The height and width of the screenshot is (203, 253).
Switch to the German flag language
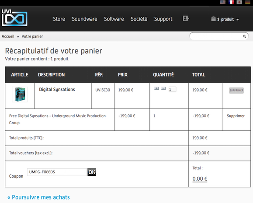pos(248,2)
